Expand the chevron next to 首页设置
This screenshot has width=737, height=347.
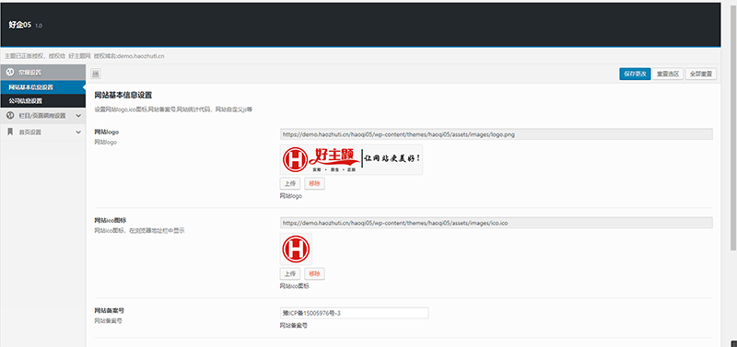click(x=78, y=133)
